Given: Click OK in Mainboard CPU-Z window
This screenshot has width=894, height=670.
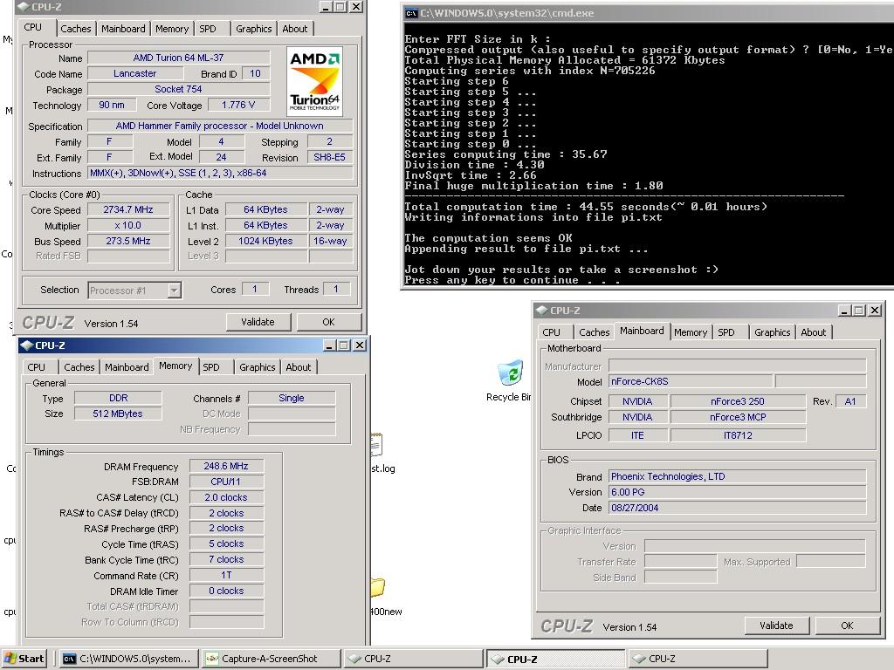Looking at the screenshot, I should (847, 626).
